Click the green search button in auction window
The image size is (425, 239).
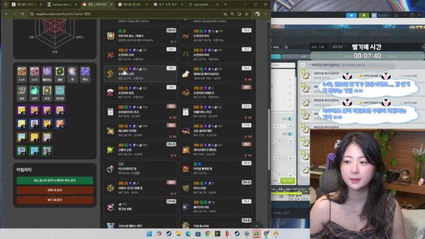tap(288, 180)
